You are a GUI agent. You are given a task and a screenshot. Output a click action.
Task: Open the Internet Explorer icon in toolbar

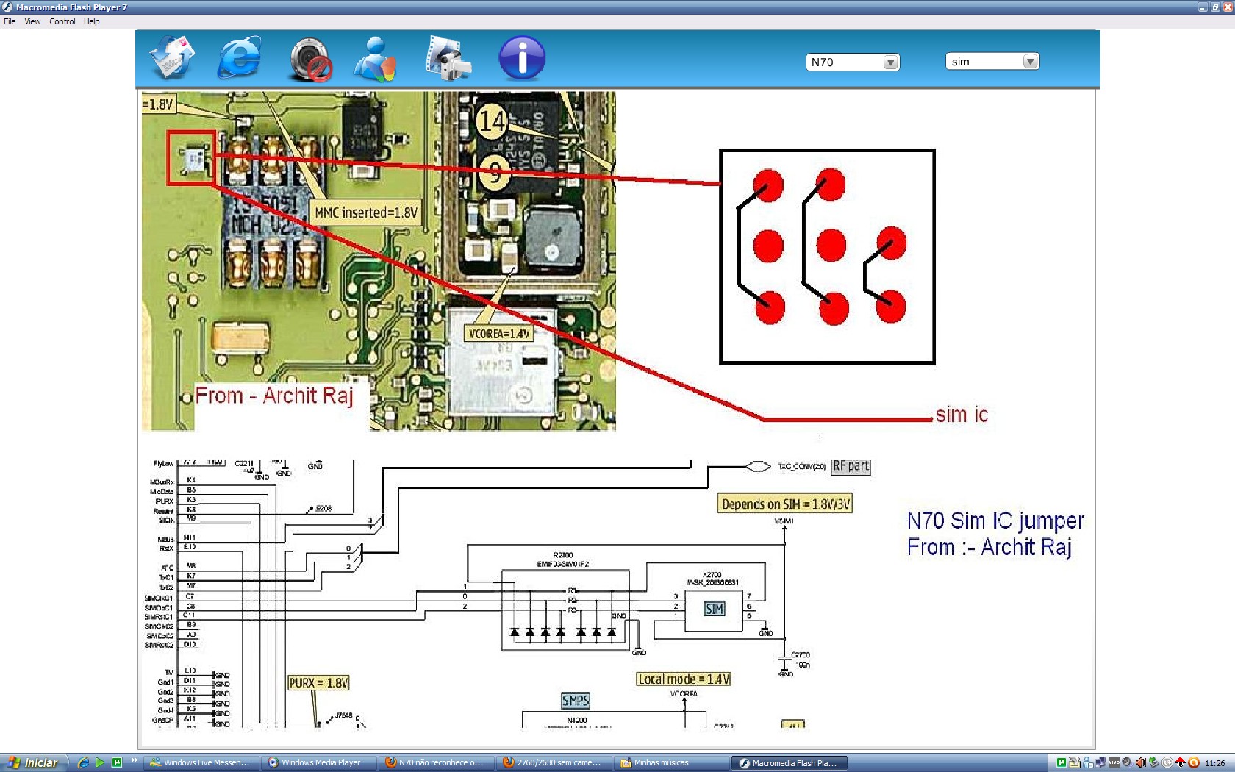(x=239, y=57)
